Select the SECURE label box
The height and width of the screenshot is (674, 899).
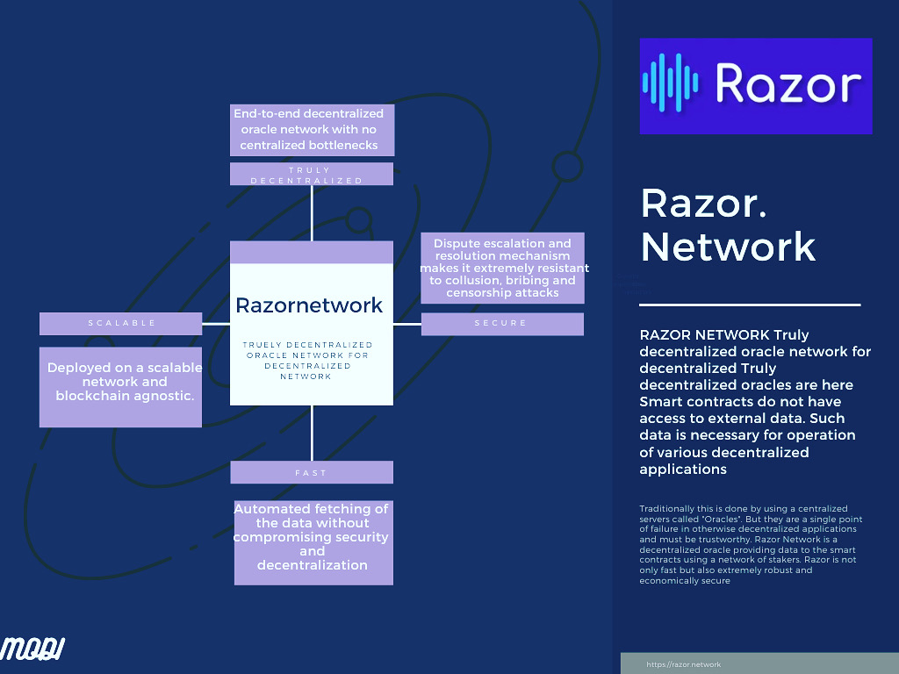[x=502, y=324]
